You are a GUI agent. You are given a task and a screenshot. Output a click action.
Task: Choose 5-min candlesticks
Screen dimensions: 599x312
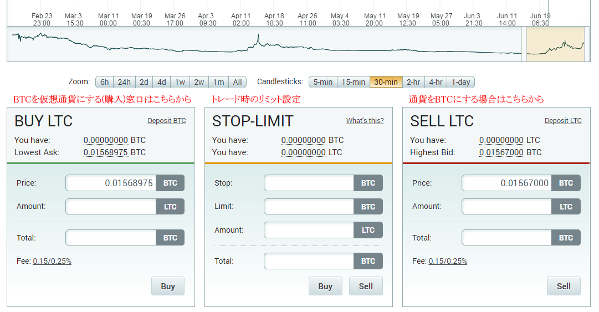click(x=322, y=82)
